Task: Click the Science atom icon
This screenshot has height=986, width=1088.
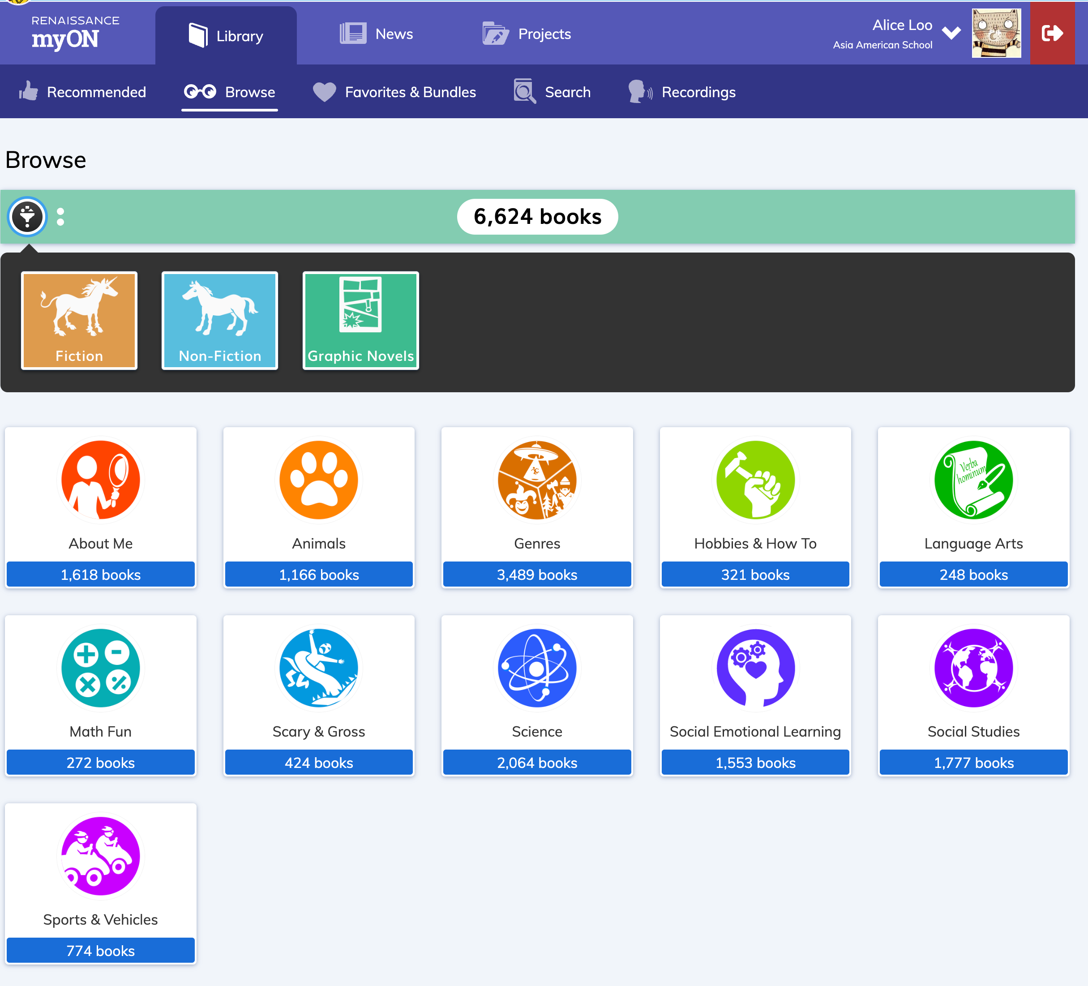Action: (x=536, y=668)
